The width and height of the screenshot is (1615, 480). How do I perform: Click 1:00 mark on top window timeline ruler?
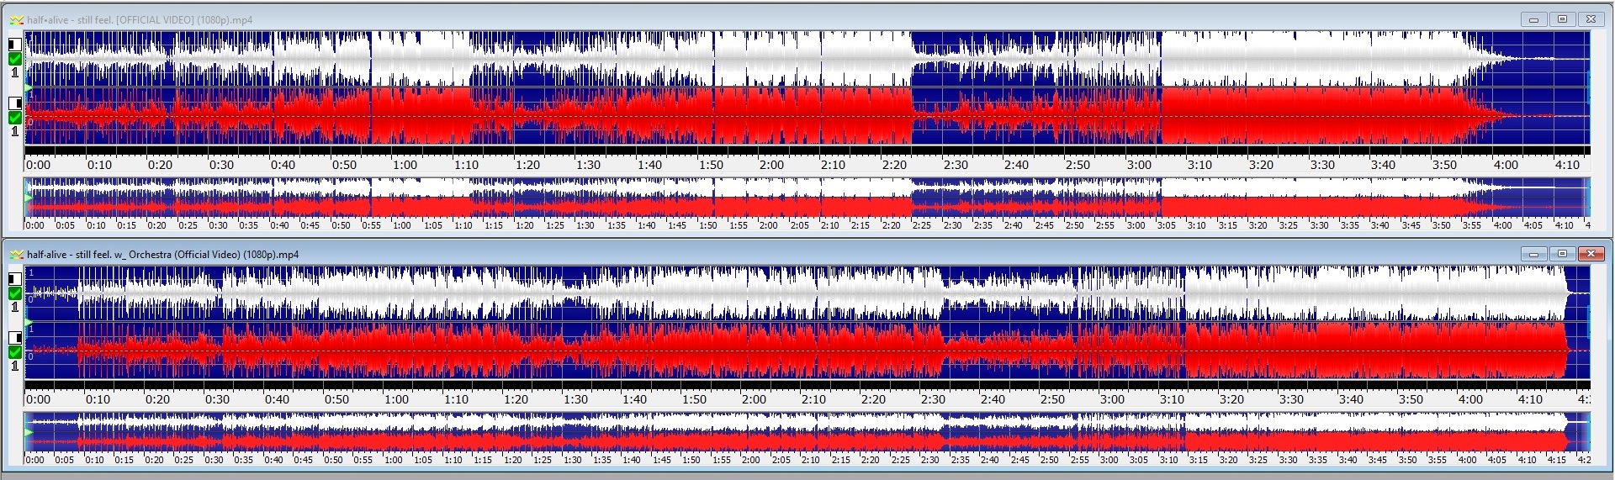[405, 165]
